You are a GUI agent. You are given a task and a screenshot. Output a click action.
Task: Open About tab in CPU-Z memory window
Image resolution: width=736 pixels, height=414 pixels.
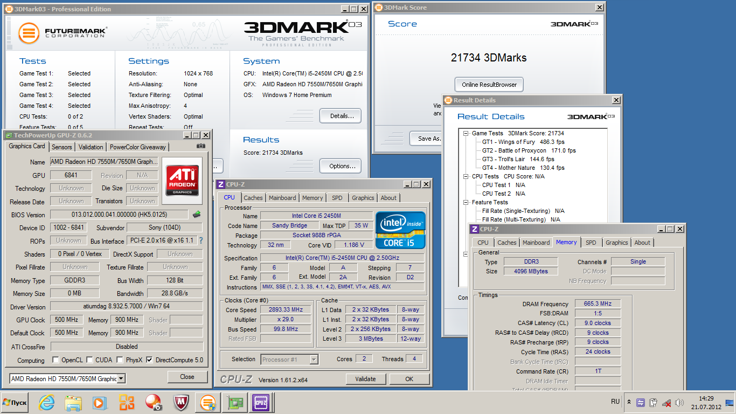coord(642,243)
